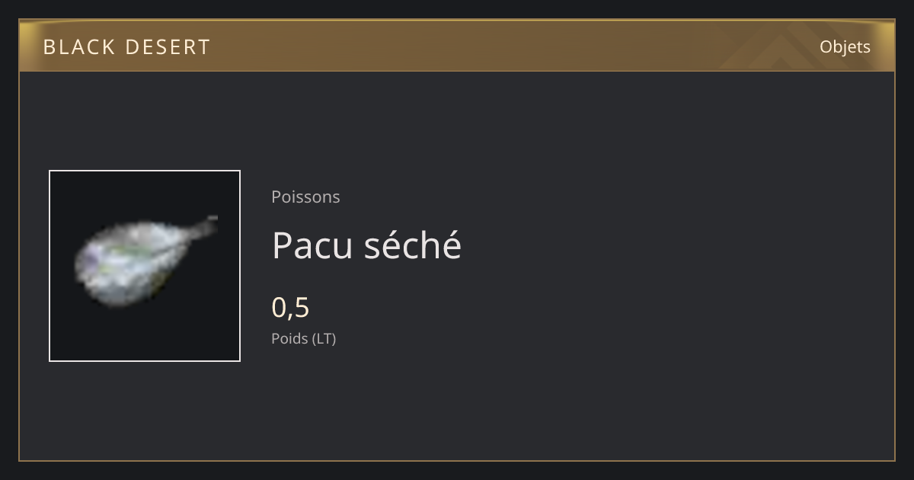Click the silvery fish body image

pos(133,267)
